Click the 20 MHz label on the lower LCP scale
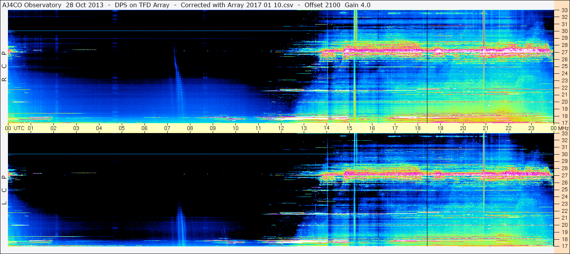The width and height of the screenshot is (570, 254). [x=564, y=225]
